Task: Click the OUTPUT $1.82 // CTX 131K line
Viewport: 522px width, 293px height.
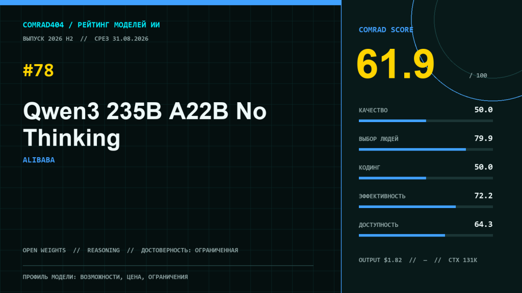Action: 418,260
